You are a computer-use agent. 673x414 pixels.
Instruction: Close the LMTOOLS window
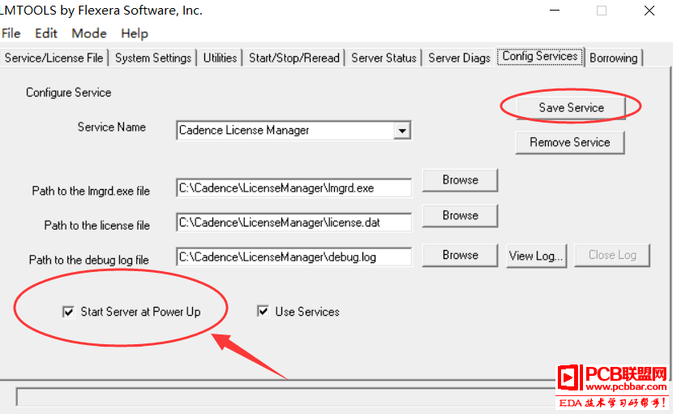649,11
